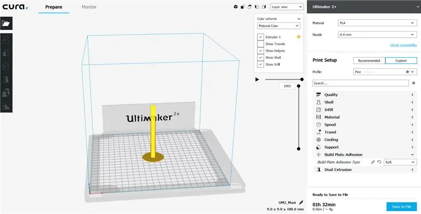Switch Print Setup to Recommended mode
Image resolution: width=421 pixels, height=214 pixels.
click(x=369, y=60)
